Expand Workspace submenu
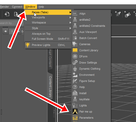This screenshot has height=122, width=136. 48,22
